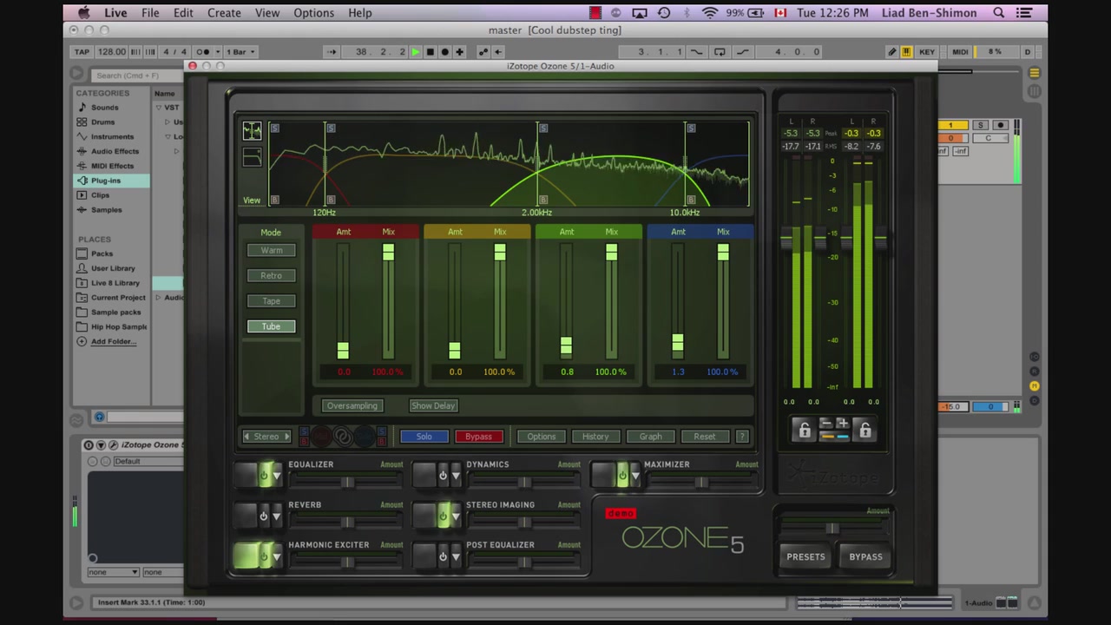Open Maximizer preset arrow dropdown
This screenshot has width=1111, height=625.
[635, 476]
